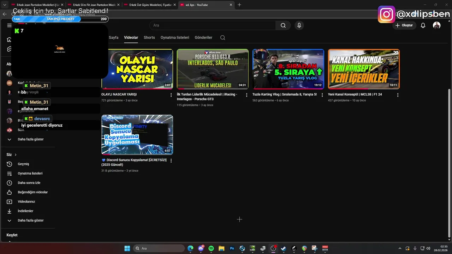This screenshot has width=452, height=254.
Task: Switch to Erkek Slim Fit Jean tab
Action: [94, 5]
